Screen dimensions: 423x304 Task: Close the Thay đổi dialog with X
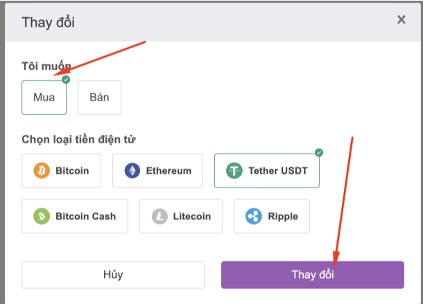pyautogui.click(x=401, y=19)
